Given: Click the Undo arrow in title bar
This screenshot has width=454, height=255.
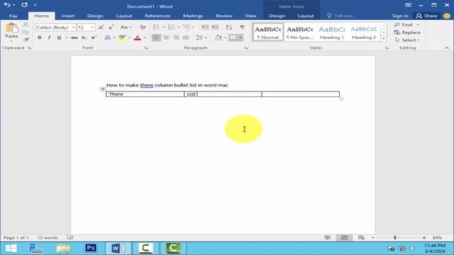Looking at the screenshot, I should point(7,5).
